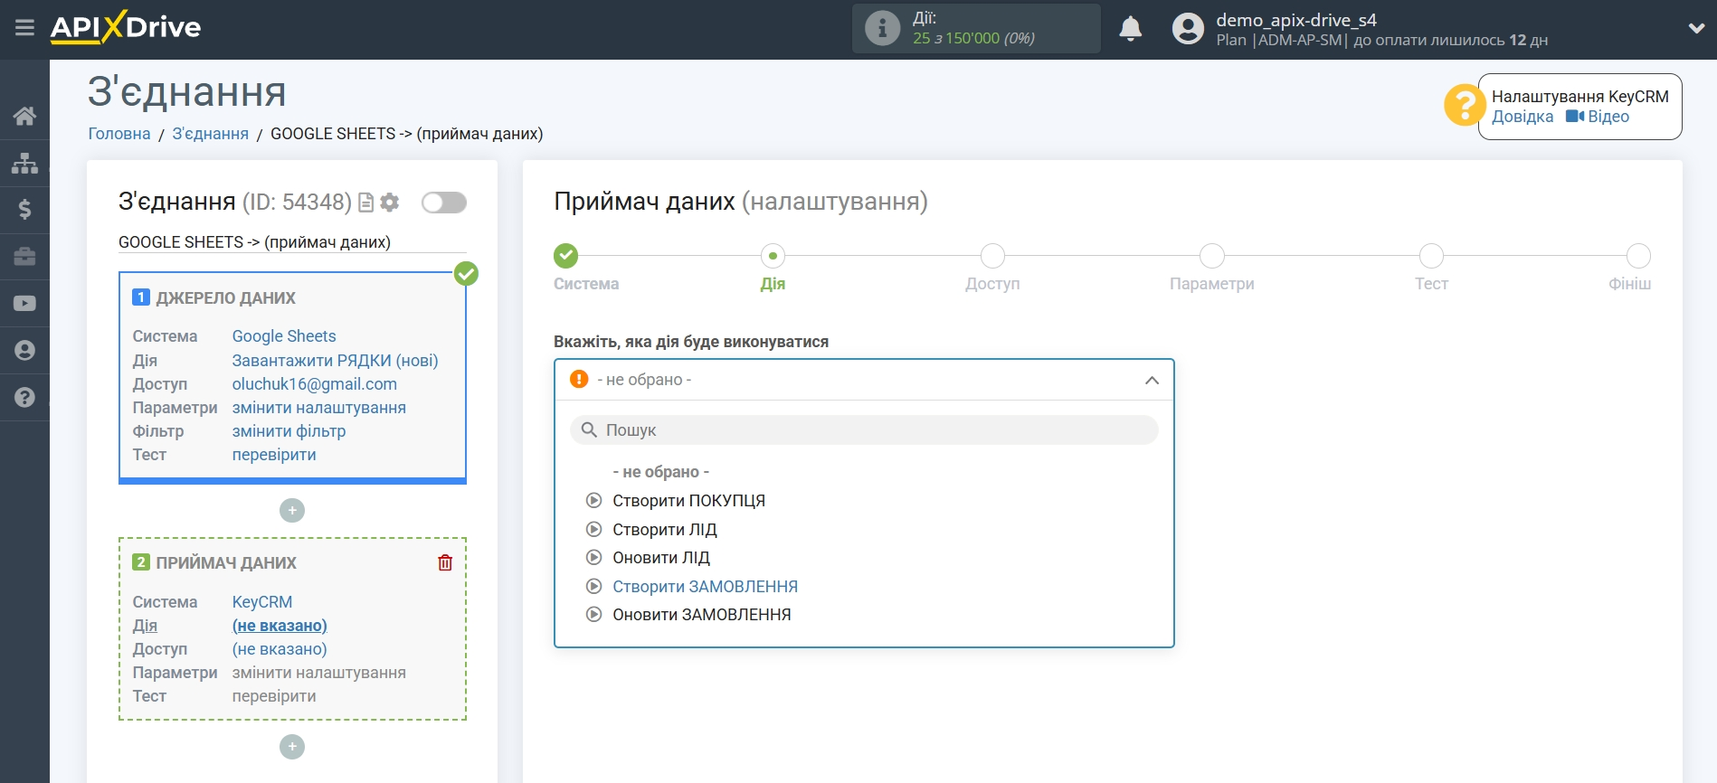Open the briefcase icon in sidebar
1717x783 pixels.
24,257
